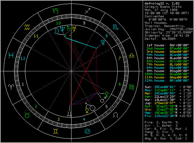194x143 pixels.
Task: Click the Sidereal time 10:41:39 line
Action: pos(167,36)
